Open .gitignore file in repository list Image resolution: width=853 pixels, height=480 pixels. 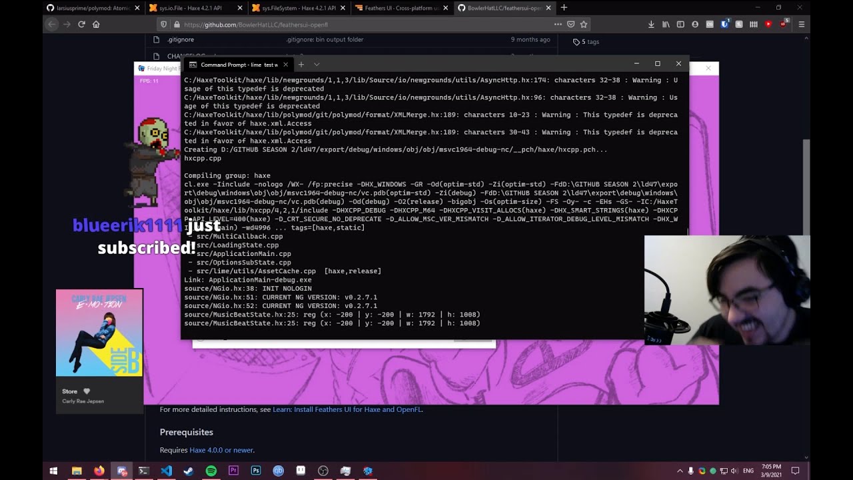coord(181,40)
